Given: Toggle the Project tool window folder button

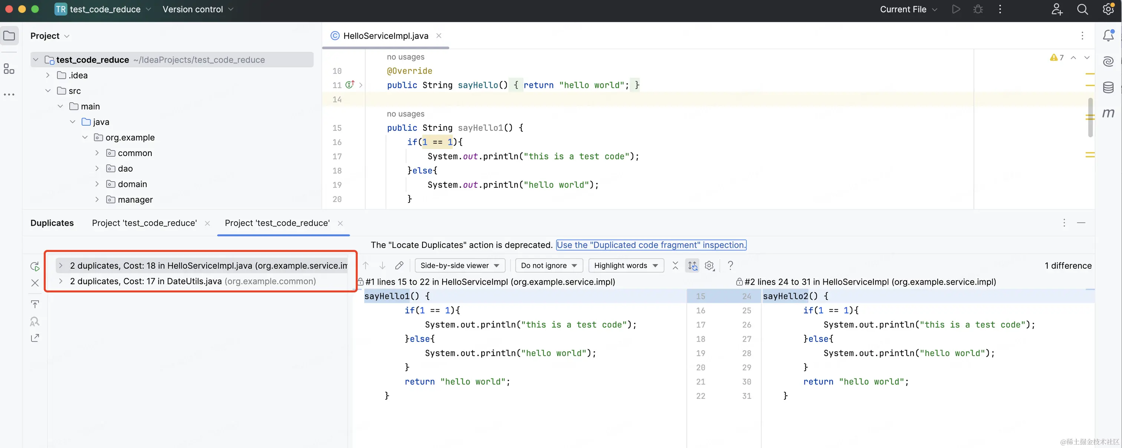Looking at the screenshot, I should 9,36.
